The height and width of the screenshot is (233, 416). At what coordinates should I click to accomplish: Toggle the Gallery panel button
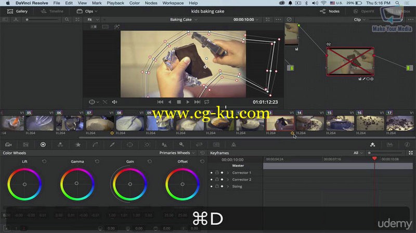point(18,11)
